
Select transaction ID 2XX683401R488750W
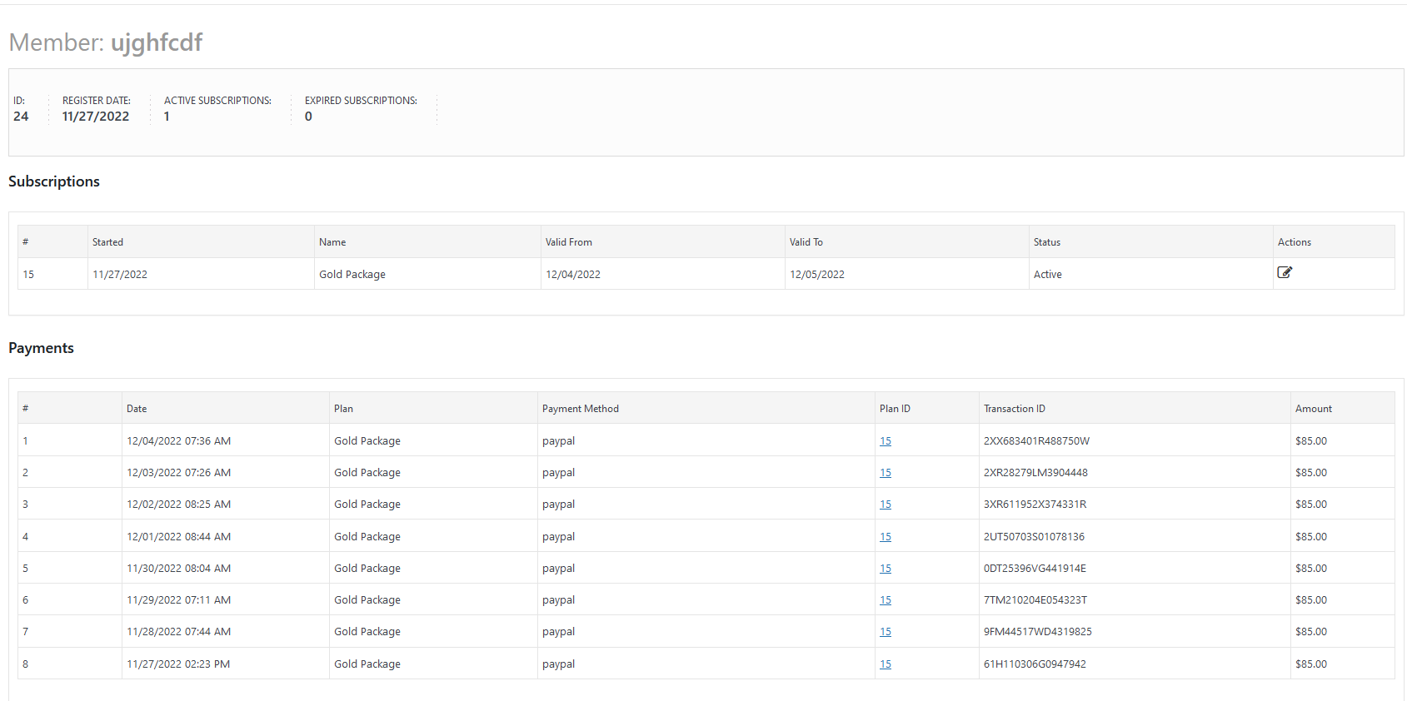point(1036,441)
